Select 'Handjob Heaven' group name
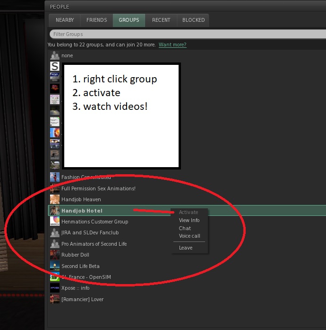 81,199
